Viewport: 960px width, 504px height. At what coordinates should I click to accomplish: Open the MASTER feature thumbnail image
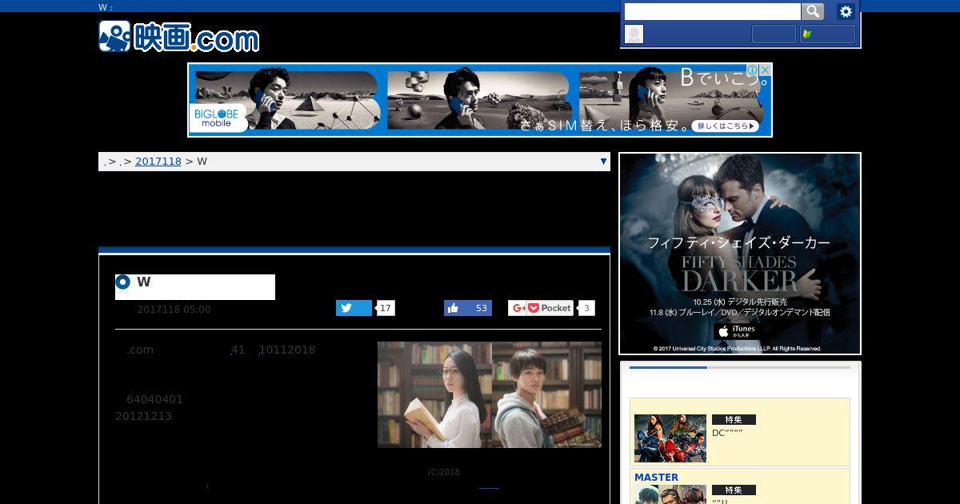pos(670,494)
